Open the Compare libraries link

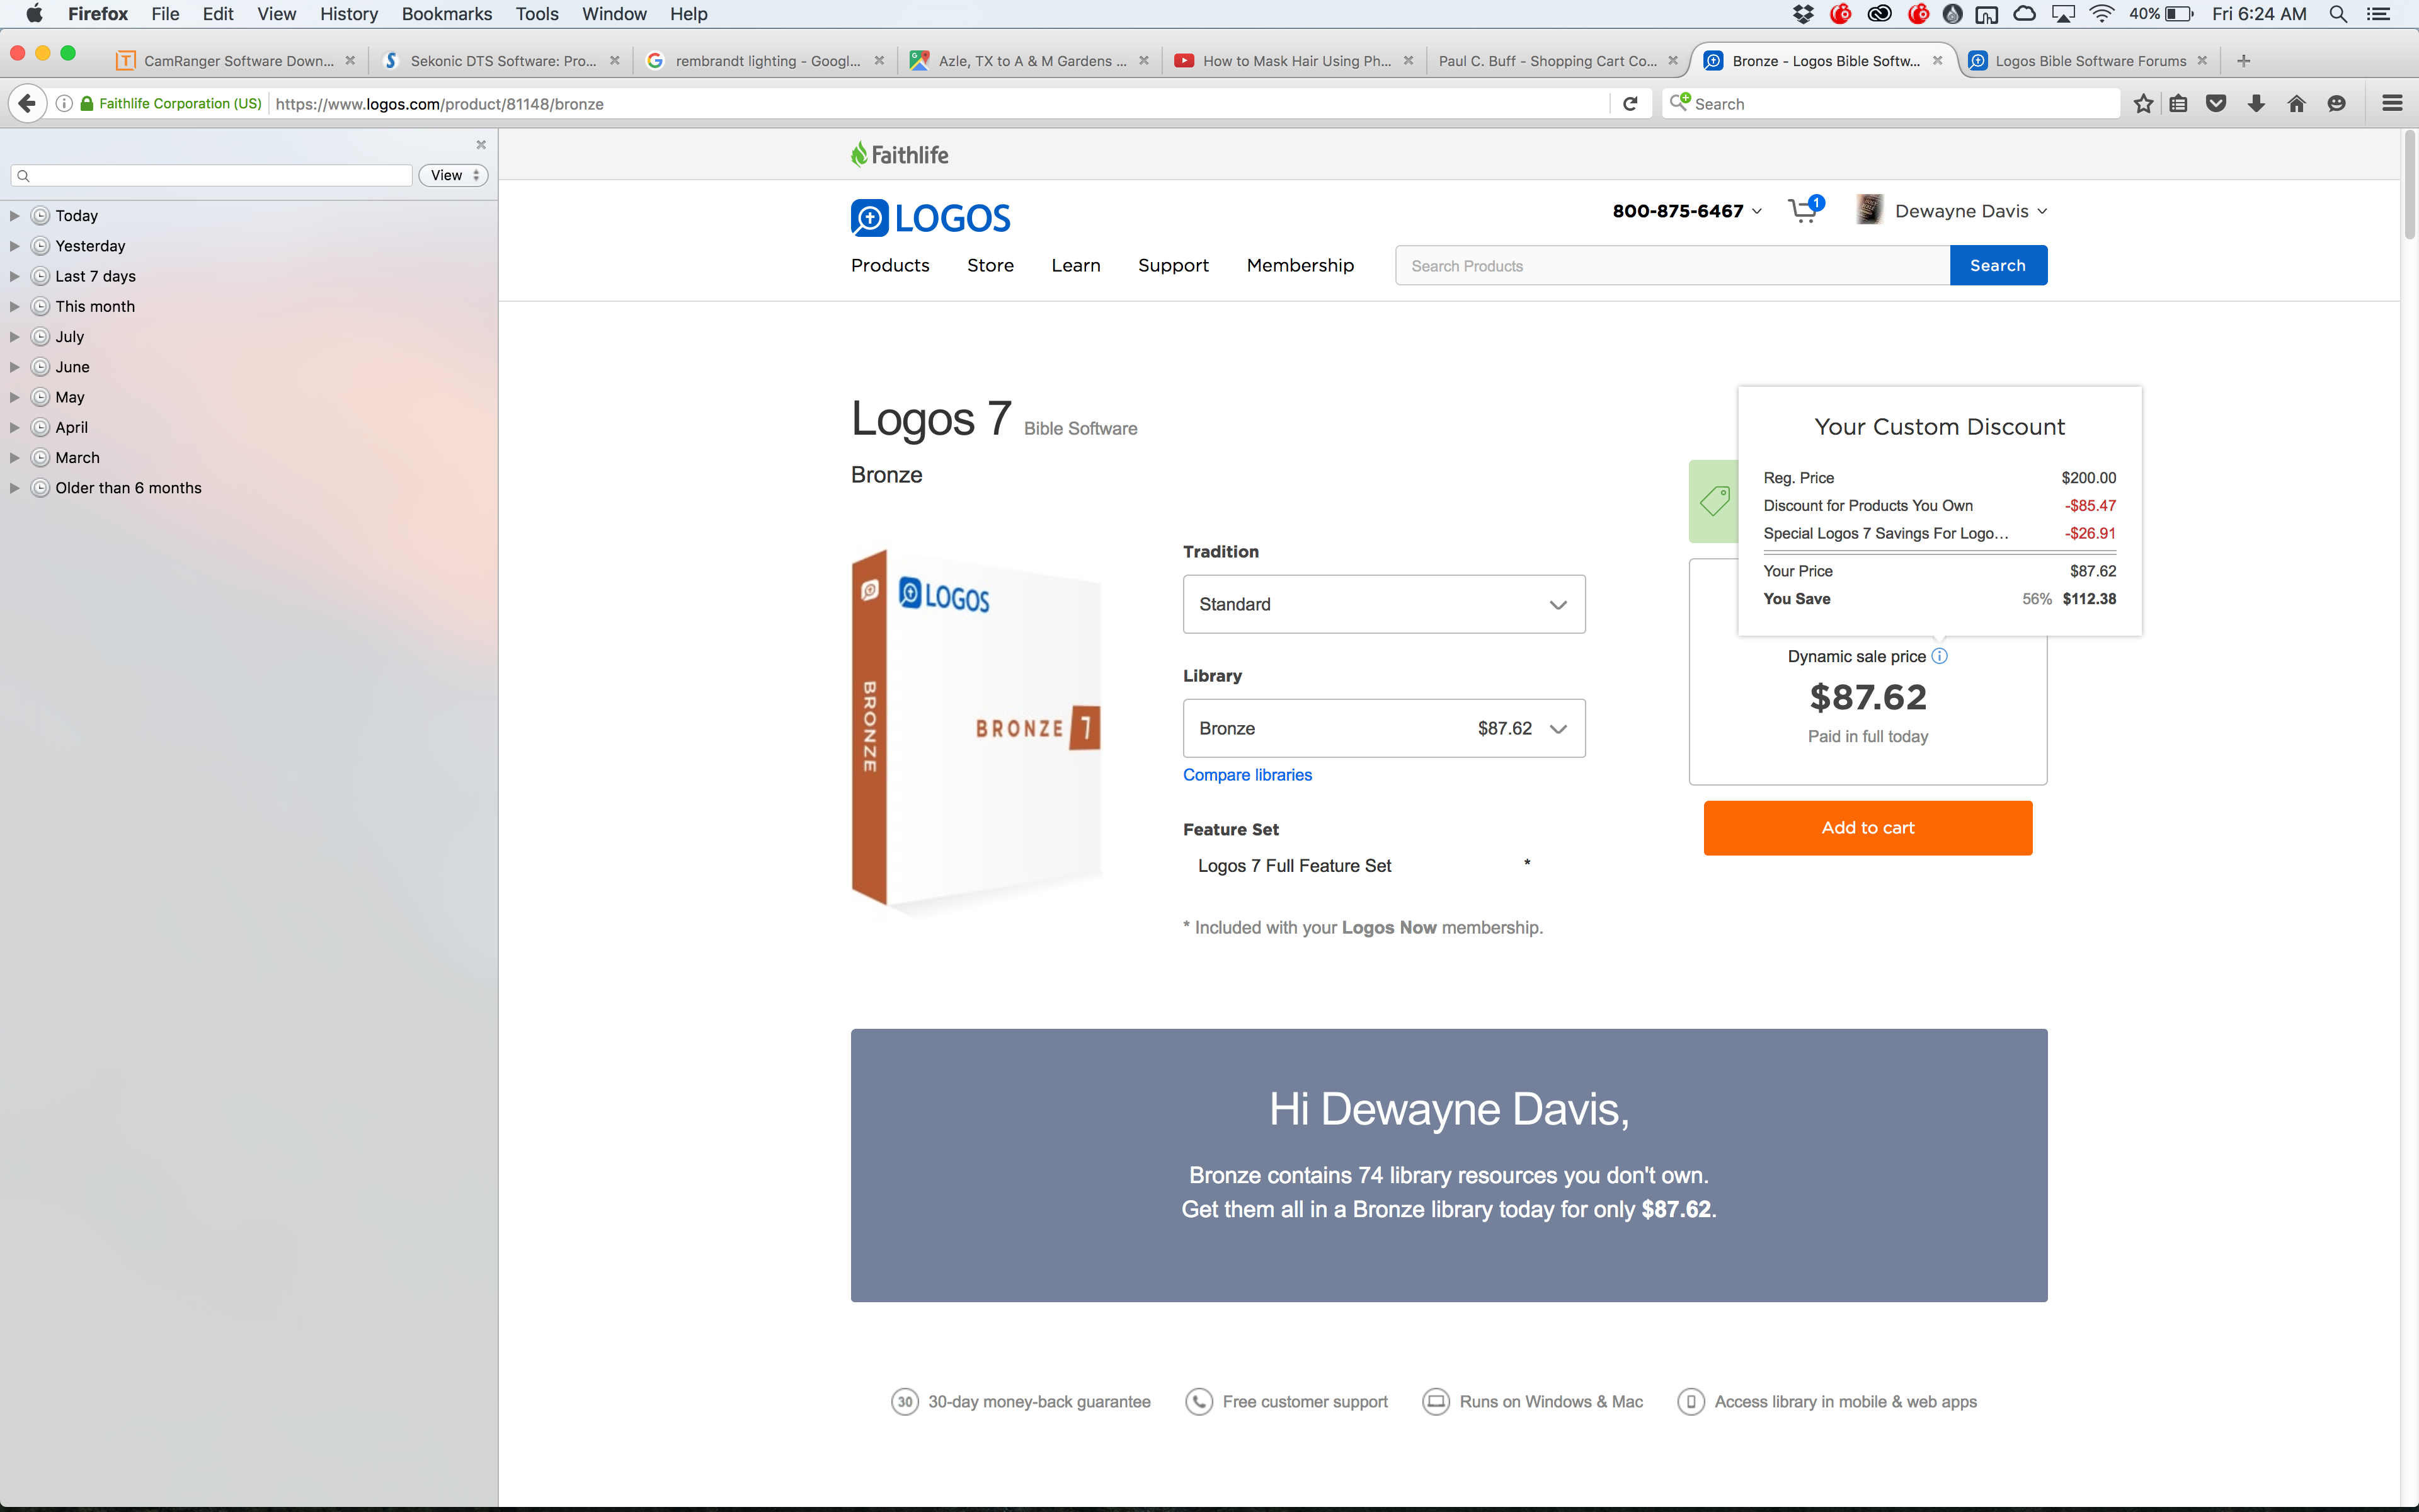1247,775
